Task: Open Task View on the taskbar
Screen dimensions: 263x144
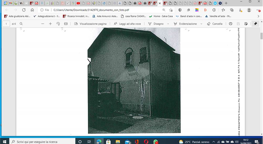Action: tap(89, 142)
